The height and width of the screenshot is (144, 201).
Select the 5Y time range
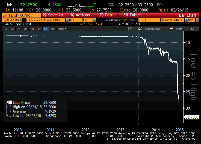46,29
